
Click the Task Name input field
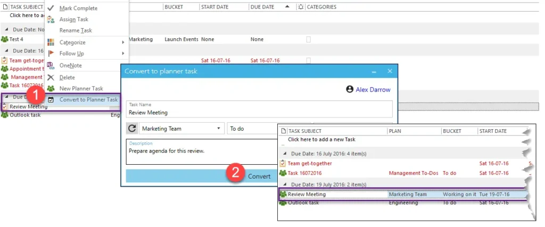click(x=260, y=112)
